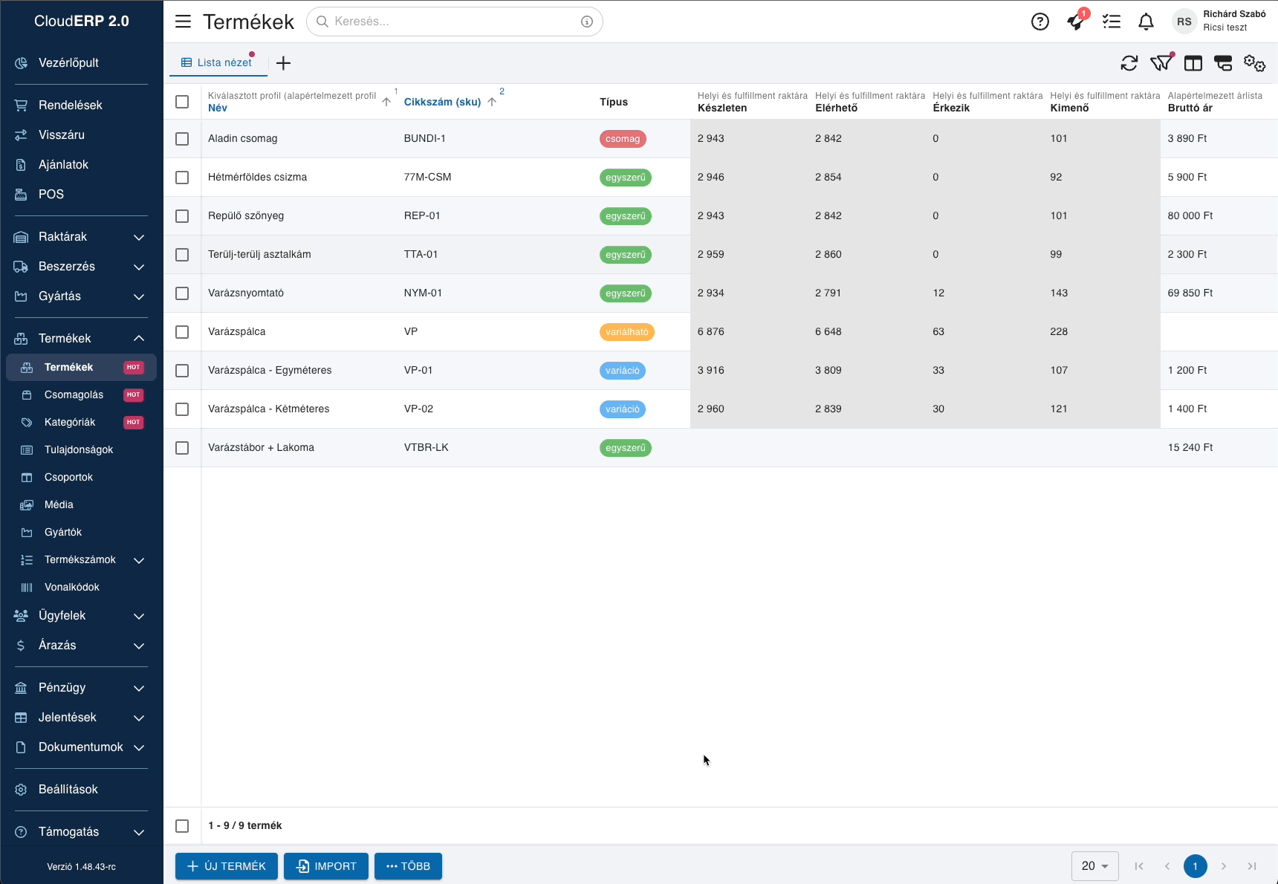1278x884 pixels.
Task: Toggle the select-all header checkbox
Action: point(182,102)
